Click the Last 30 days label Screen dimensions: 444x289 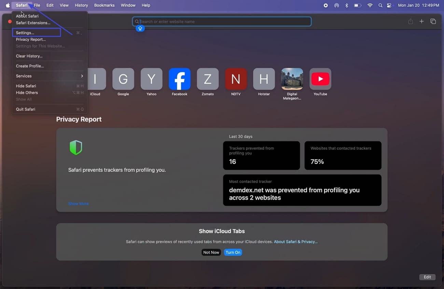click(x=241, y=136)
